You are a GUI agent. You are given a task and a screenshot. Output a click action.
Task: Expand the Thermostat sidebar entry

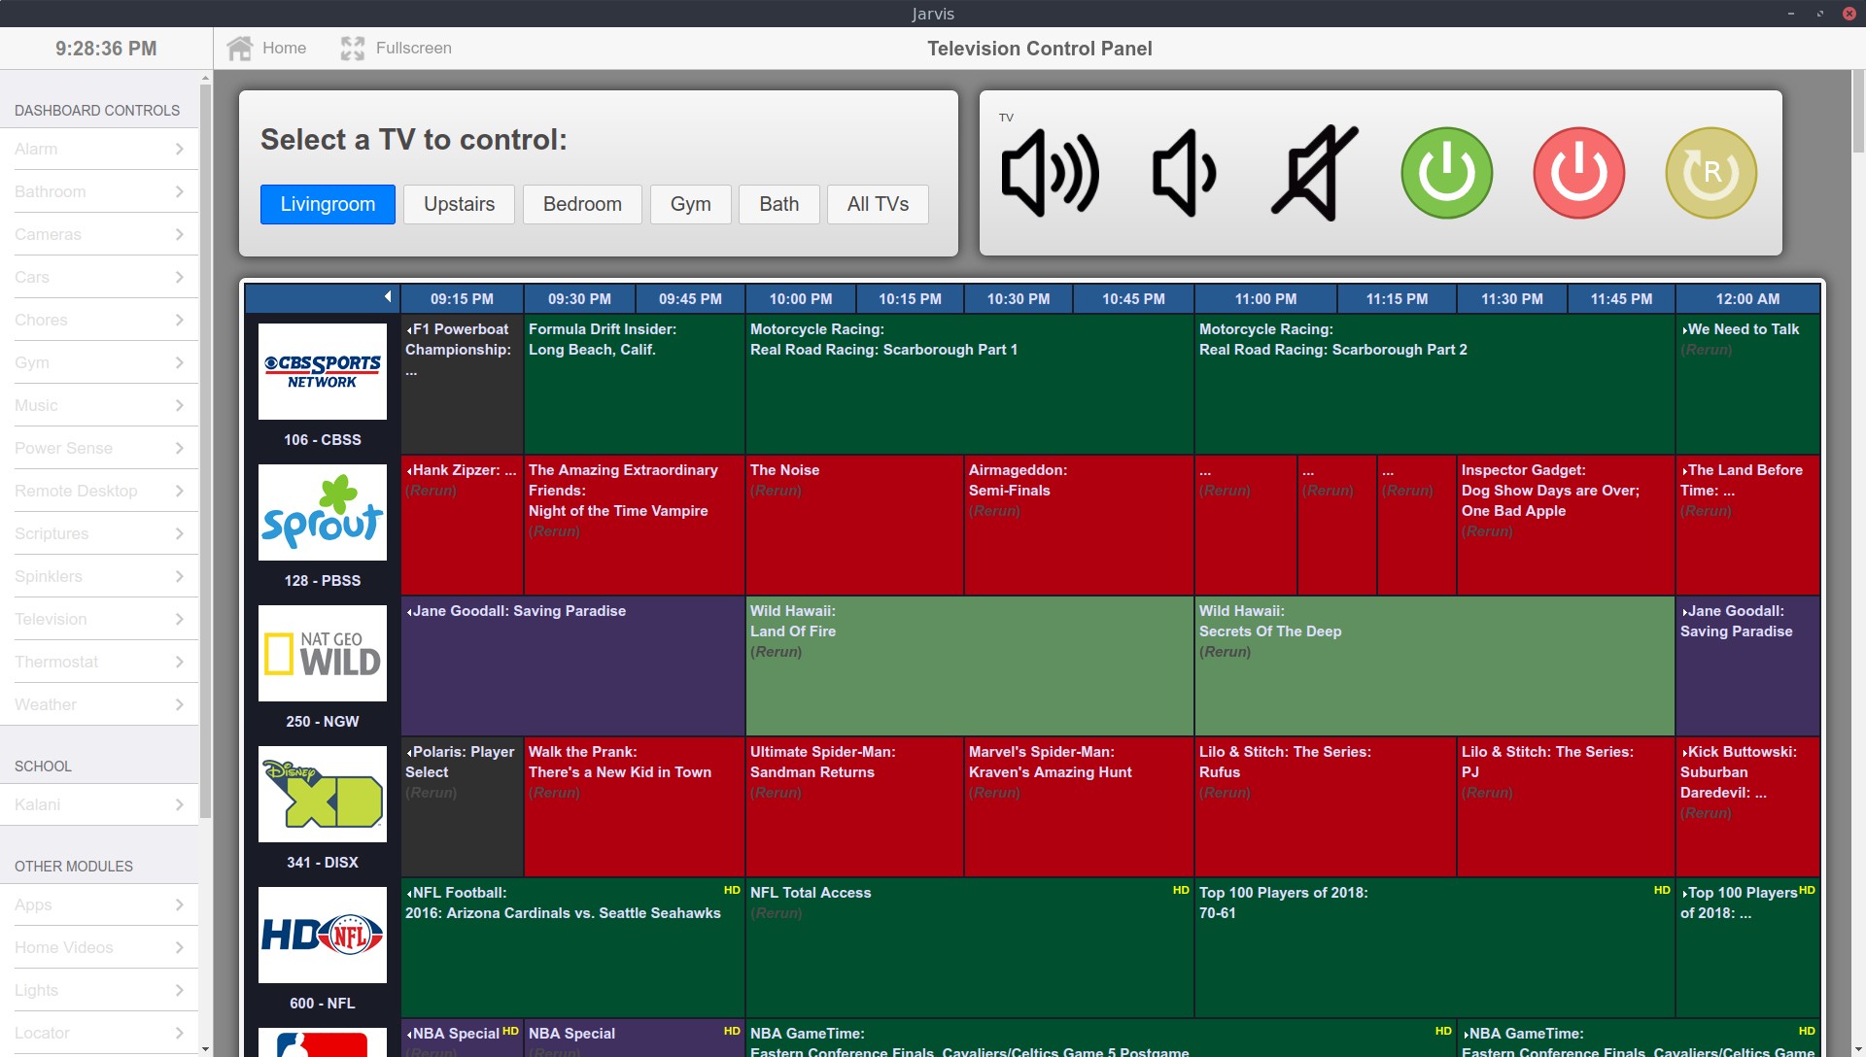[x=99, y=662]
